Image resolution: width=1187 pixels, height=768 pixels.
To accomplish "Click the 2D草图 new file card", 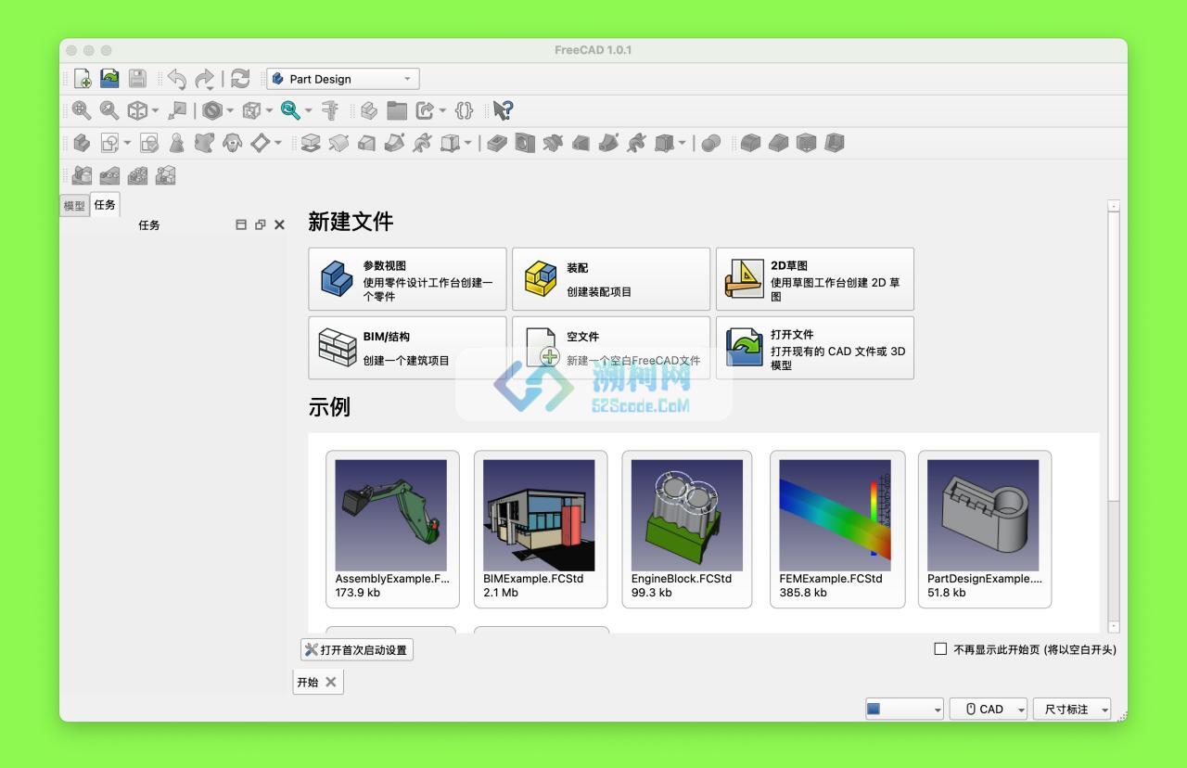I will 814,278.
